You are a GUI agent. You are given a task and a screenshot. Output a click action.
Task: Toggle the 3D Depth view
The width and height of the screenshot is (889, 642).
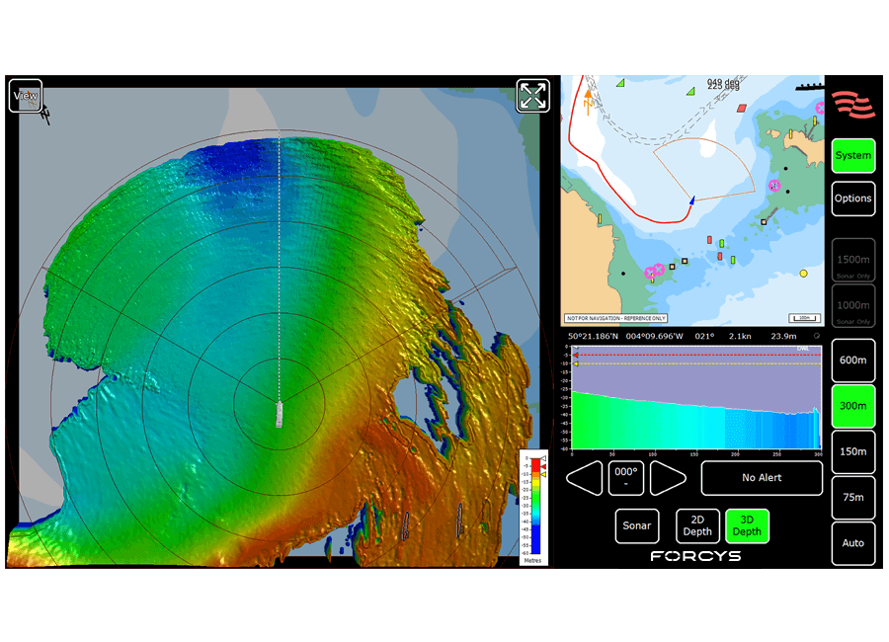pyautogui.click(x=747, y=526)
